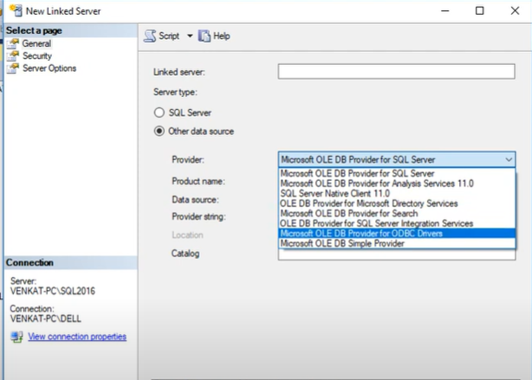The height and width of the screenshot is (380, 532).
Task: Close the New Linked Server dialog
Action: pyautogui.click(x=515, y=11)
